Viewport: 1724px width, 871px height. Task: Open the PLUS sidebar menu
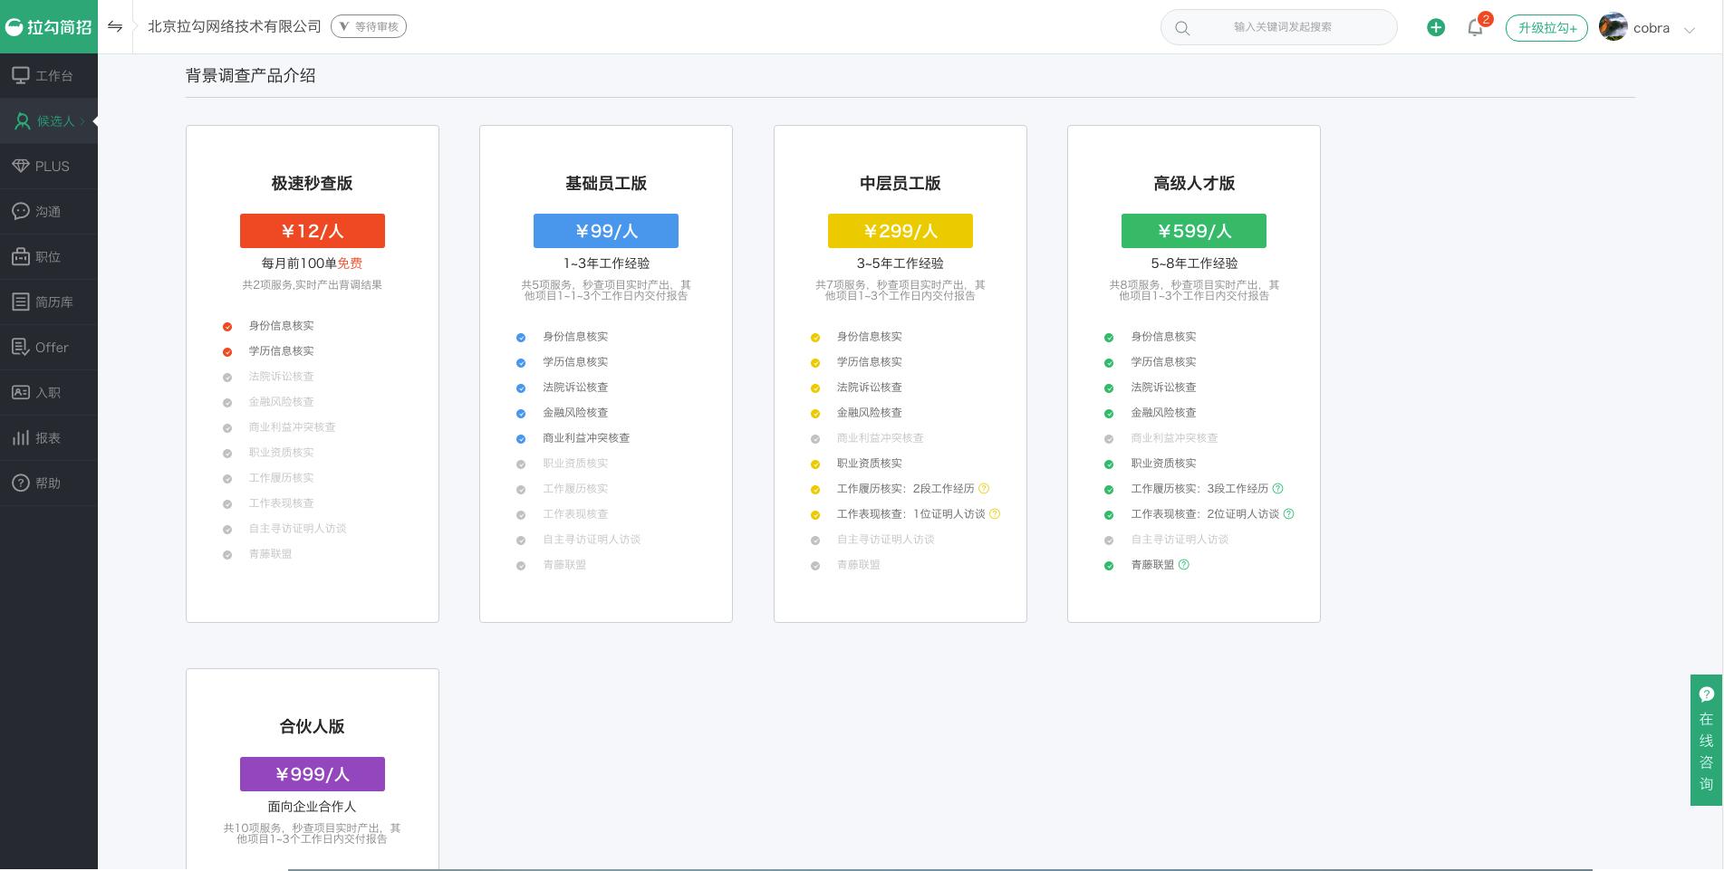pos(49,167)
